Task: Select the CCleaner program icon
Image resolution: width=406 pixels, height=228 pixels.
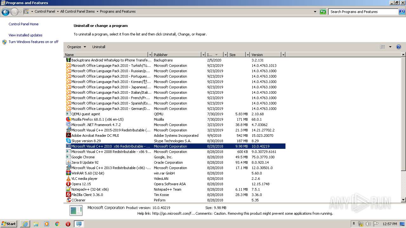Action: (x=68, y=200)
